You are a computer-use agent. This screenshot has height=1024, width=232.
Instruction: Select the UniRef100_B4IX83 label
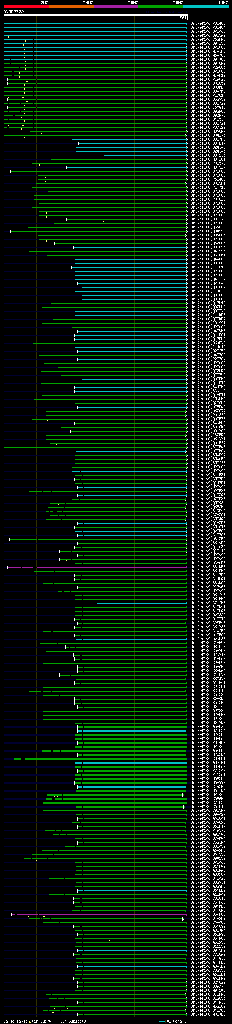click(x=208, y=1011)
